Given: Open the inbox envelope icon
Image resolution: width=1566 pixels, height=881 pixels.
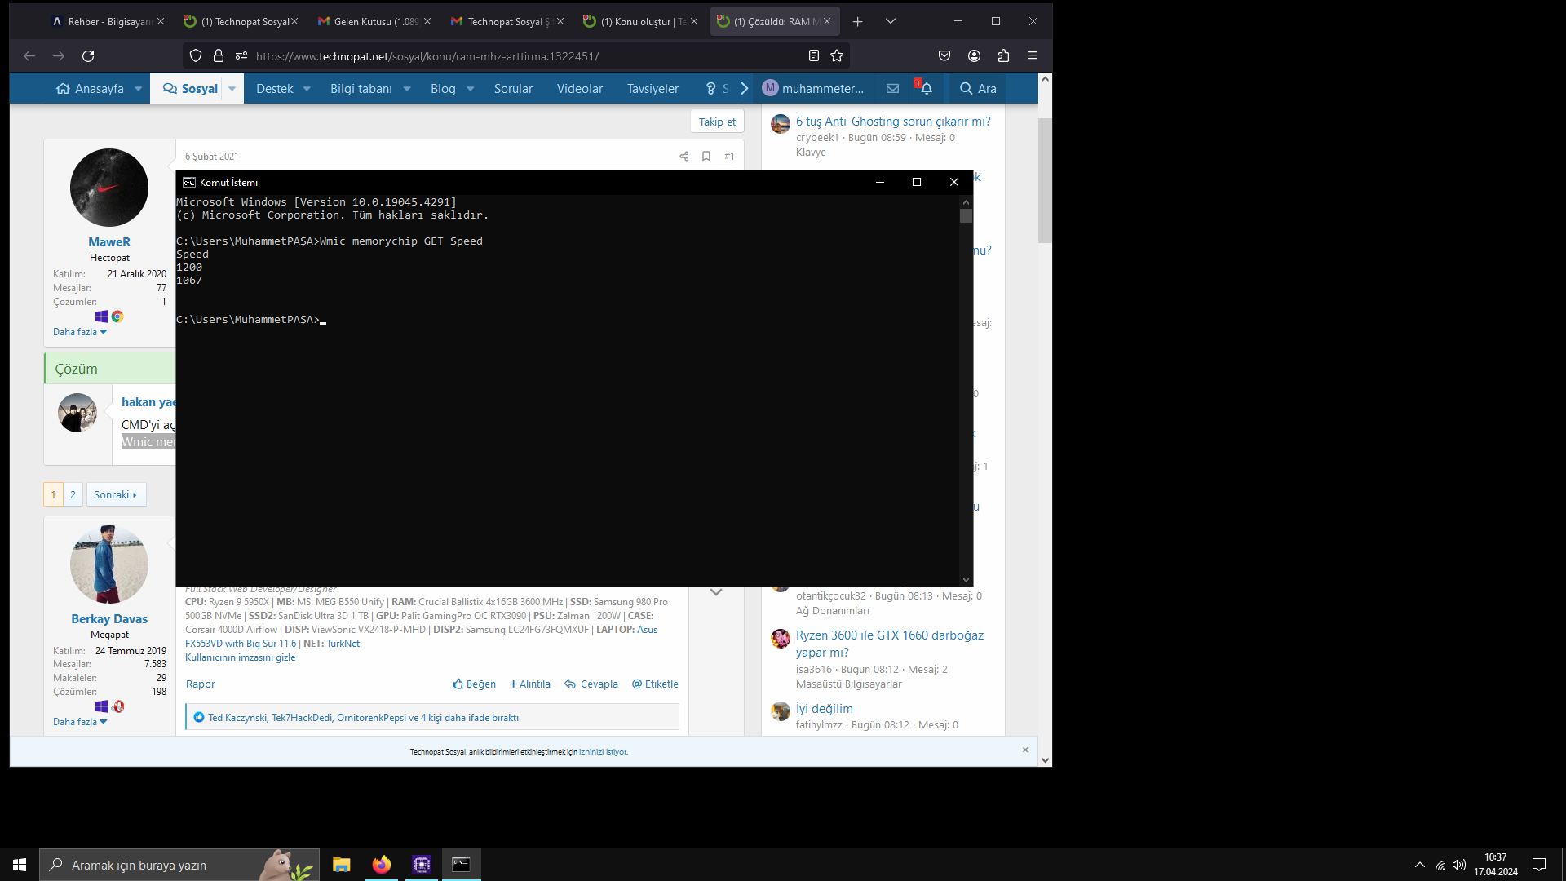Looking at the screenshot, I should coord(892,89).
